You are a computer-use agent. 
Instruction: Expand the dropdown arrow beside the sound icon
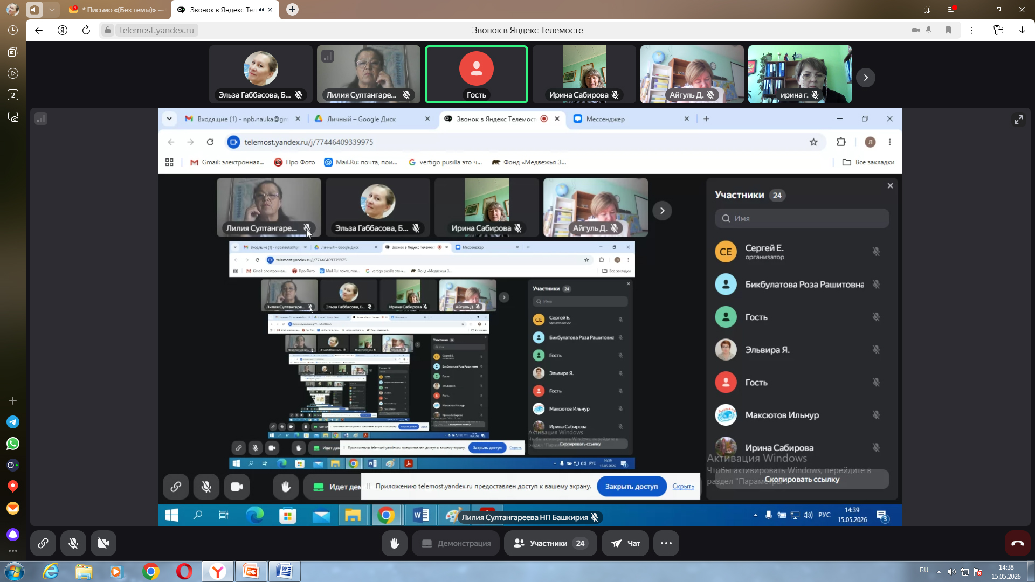(x=52, y=10)
